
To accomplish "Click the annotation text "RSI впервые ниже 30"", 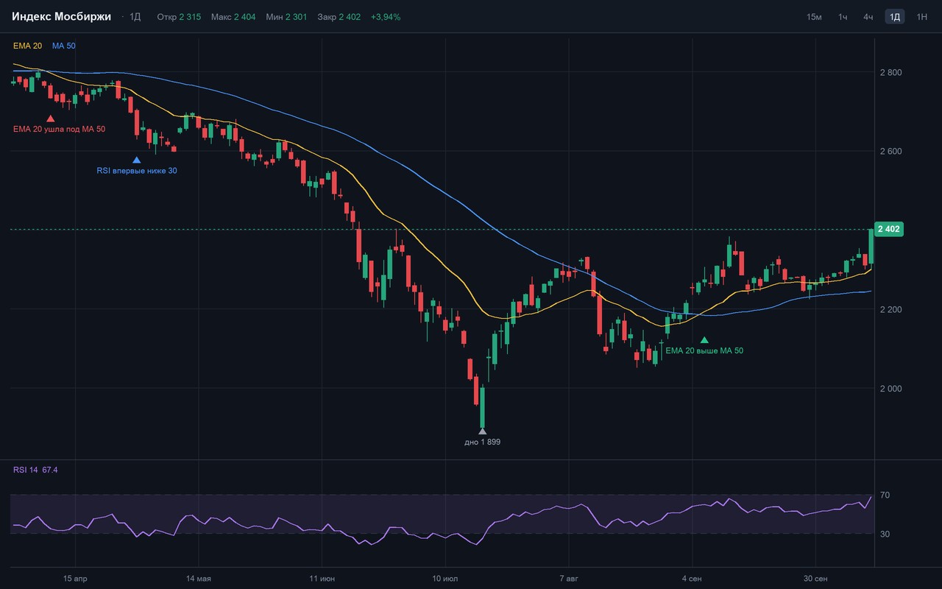I will 137,171.
